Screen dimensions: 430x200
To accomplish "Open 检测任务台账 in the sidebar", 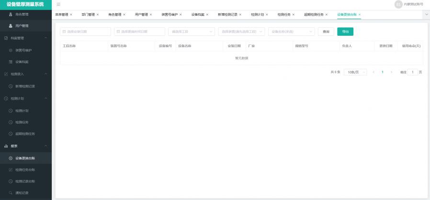I will click(x=25, y=169).
